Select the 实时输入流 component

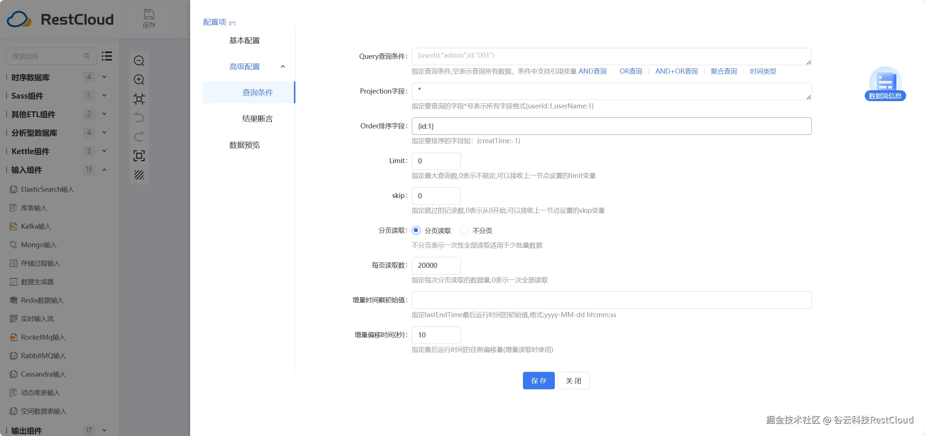coord(32,319)
